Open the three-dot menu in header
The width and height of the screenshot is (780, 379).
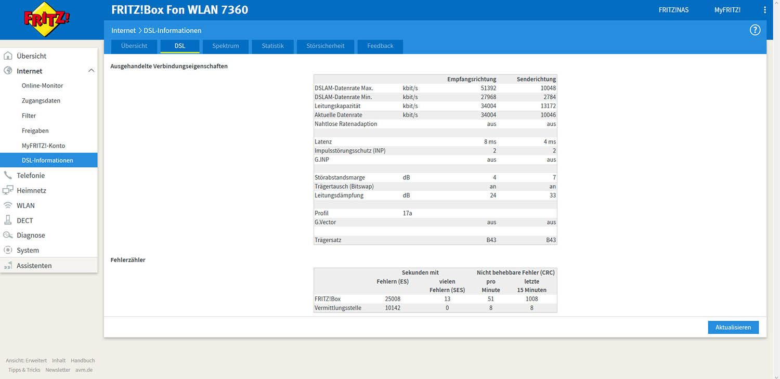coord(765,10)
